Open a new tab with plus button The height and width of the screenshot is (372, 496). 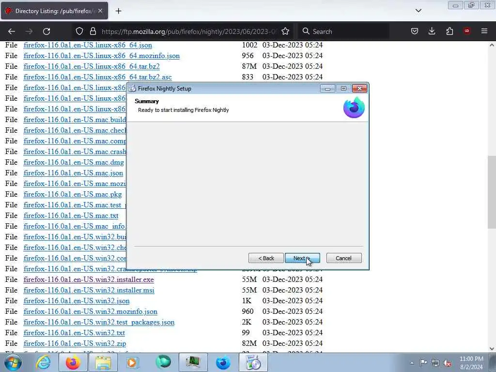tap(118, 11)
